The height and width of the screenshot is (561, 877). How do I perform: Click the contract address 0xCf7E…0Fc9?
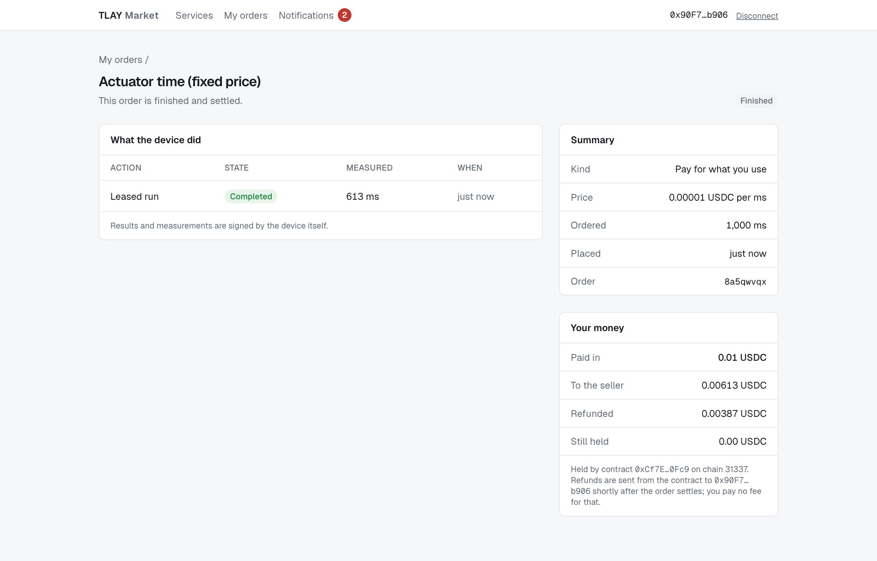[x=662, y=469]
